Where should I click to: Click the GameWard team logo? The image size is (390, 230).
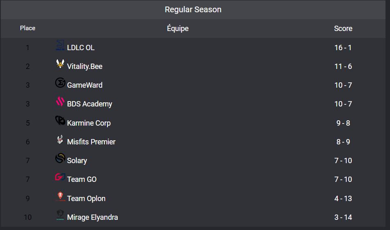(x=60, y=83)
